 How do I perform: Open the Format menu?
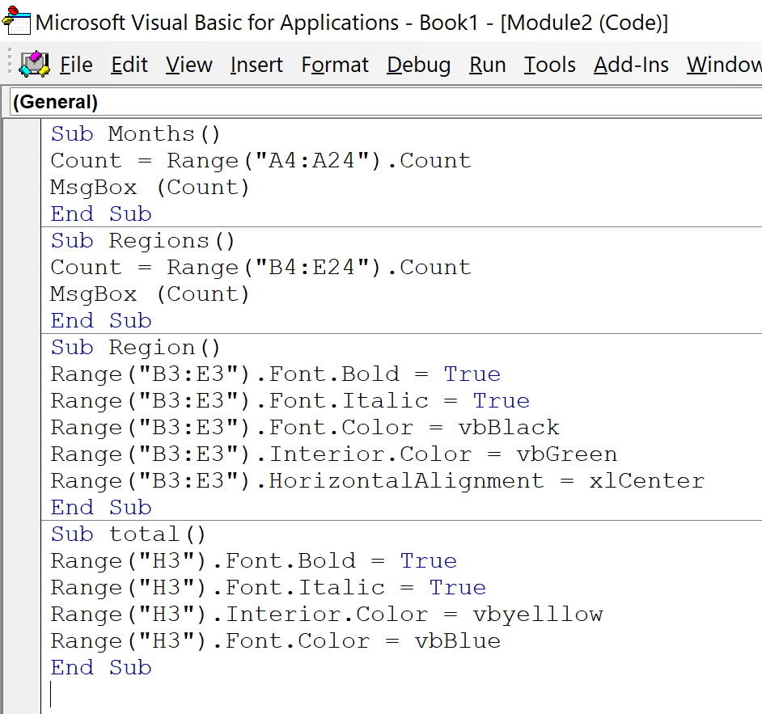[333, 65]
